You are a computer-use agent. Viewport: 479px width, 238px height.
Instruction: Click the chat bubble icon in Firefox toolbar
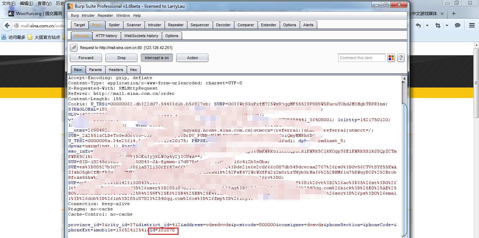pos(457,25)
